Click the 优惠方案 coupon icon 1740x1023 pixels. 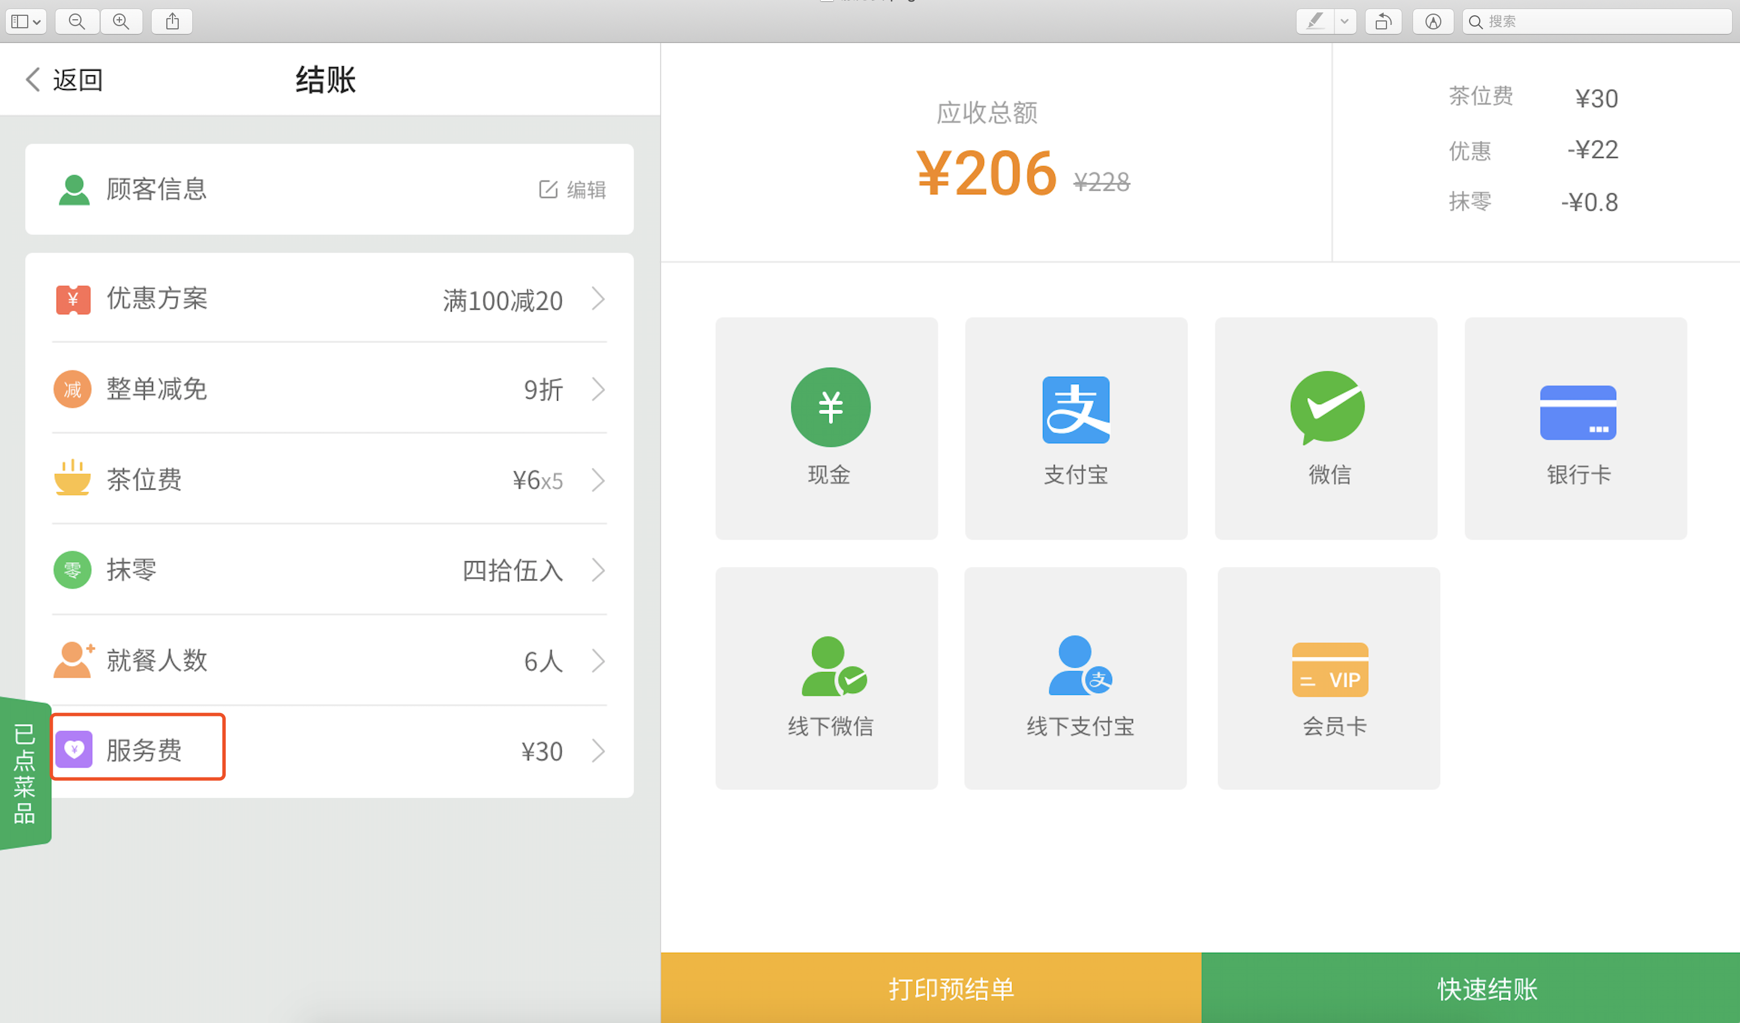[x=73, y=300]
